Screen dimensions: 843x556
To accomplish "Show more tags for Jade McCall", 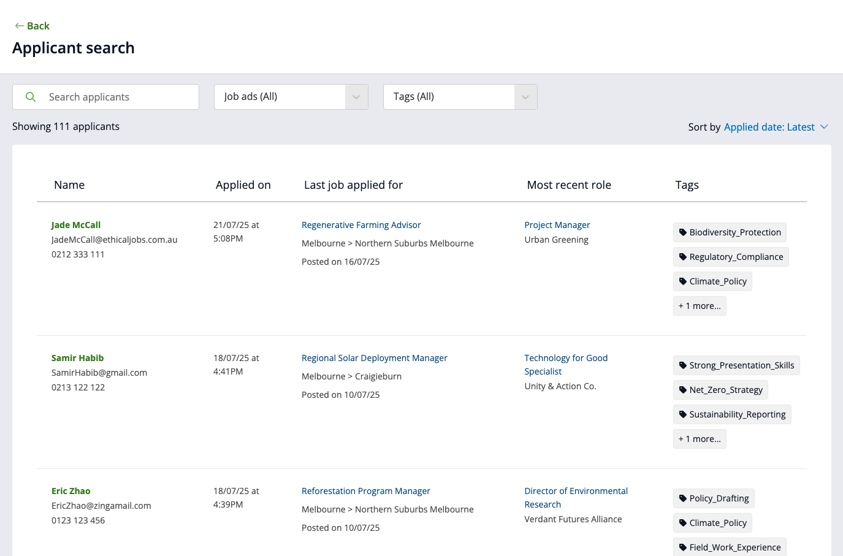I will click(699, 306).
